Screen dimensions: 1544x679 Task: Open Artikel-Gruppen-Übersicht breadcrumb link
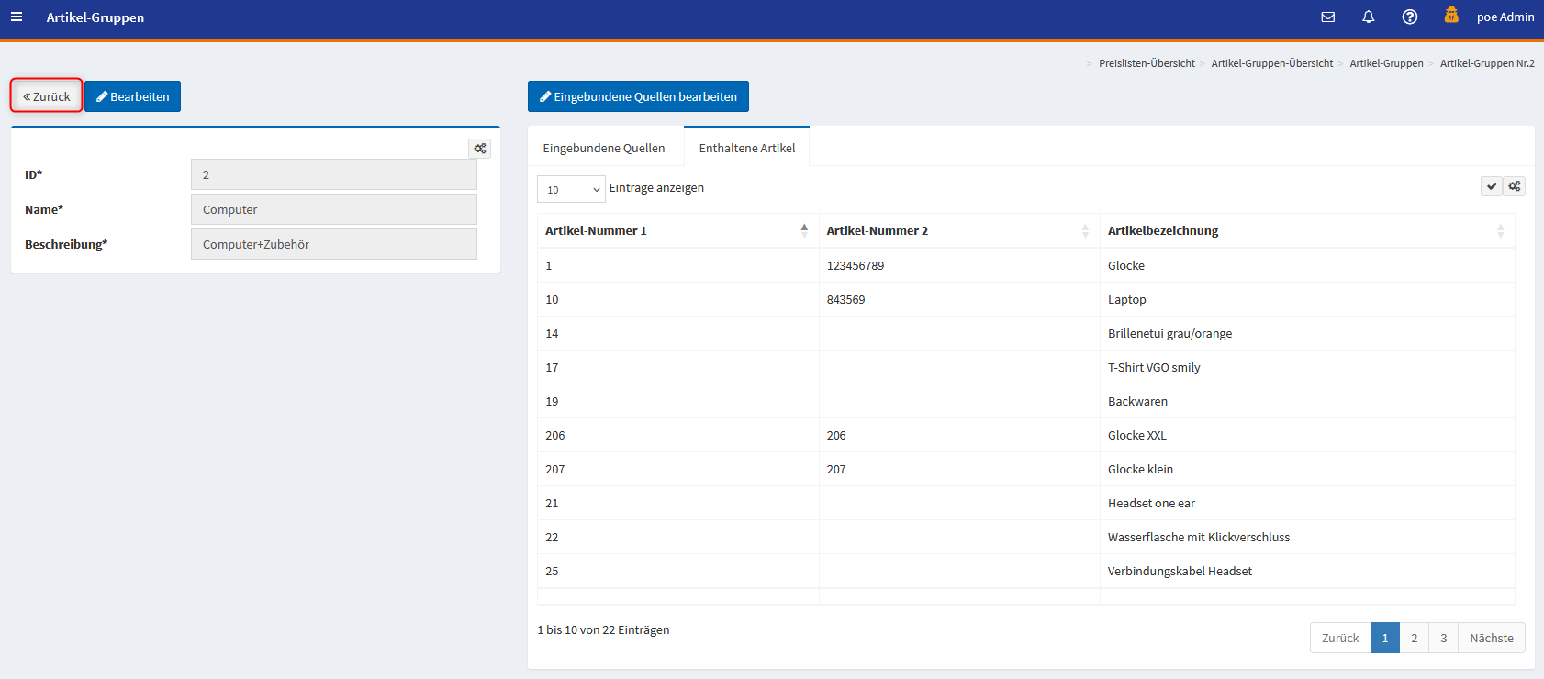click(x=1271, y=63)
